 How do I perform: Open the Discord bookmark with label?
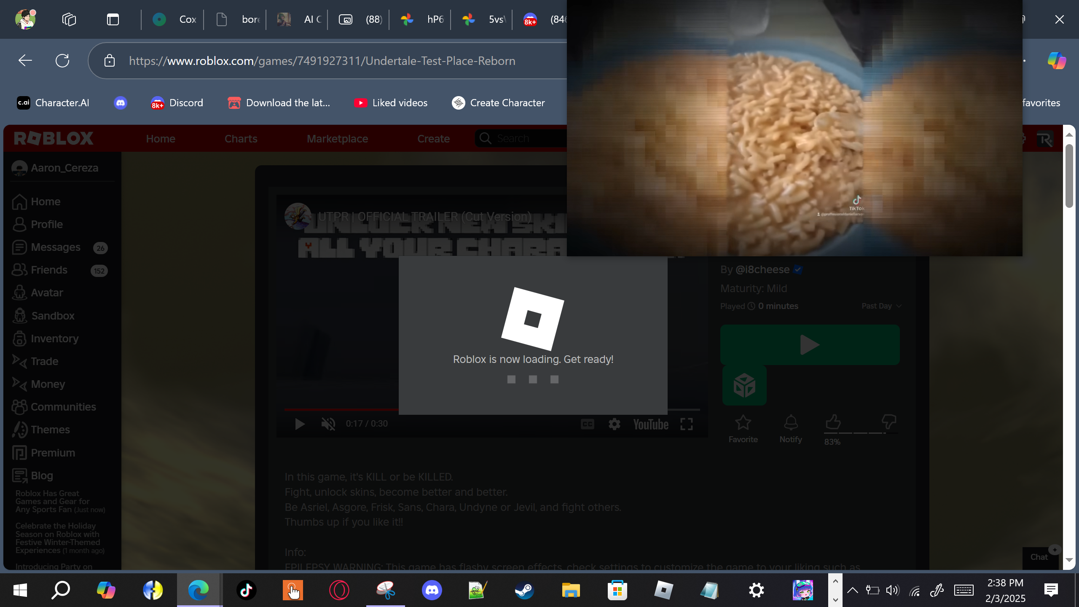click(177, 103)
